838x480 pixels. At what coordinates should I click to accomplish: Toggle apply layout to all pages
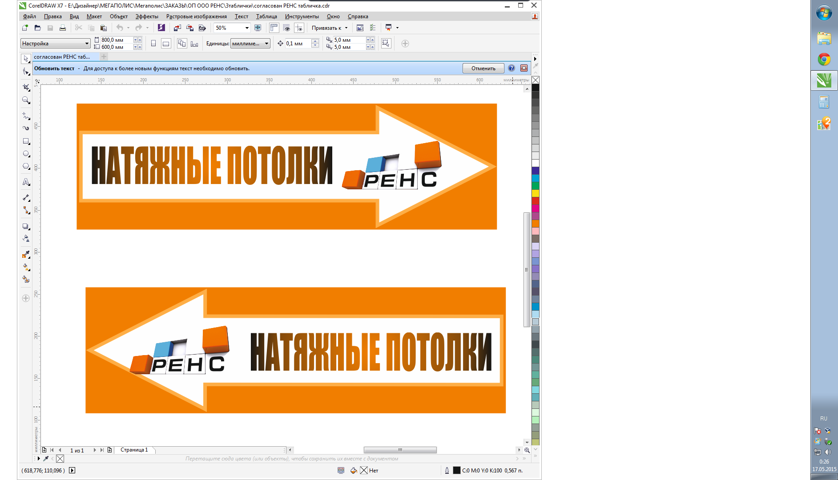(x=182, y=44)
